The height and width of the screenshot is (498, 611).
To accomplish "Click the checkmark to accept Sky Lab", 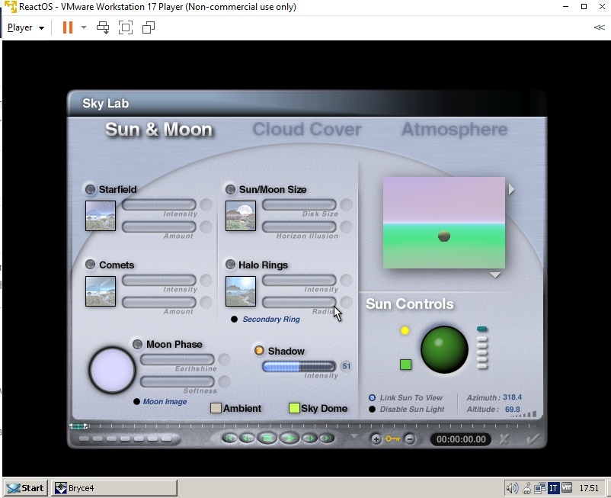I will pyautogui.click(x=533, y=439).
